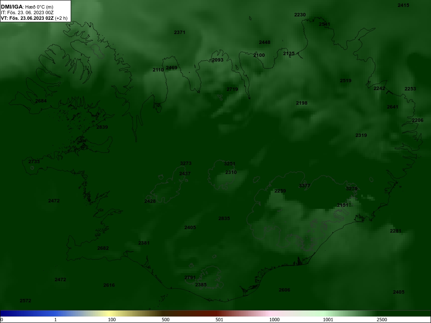Image resolution: width=431 pixels, height=323 pixels.
Task: Click the 2253 value label
Action: click(410, 89)
